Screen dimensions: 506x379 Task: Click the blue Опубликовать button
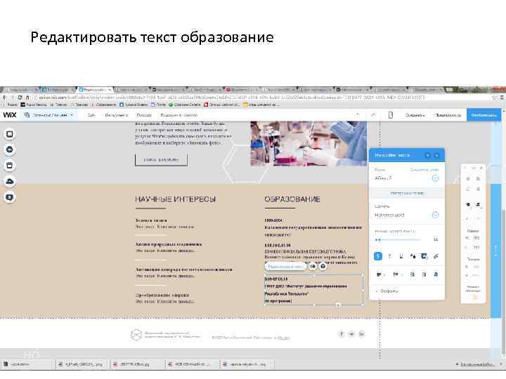pos(484,115)
